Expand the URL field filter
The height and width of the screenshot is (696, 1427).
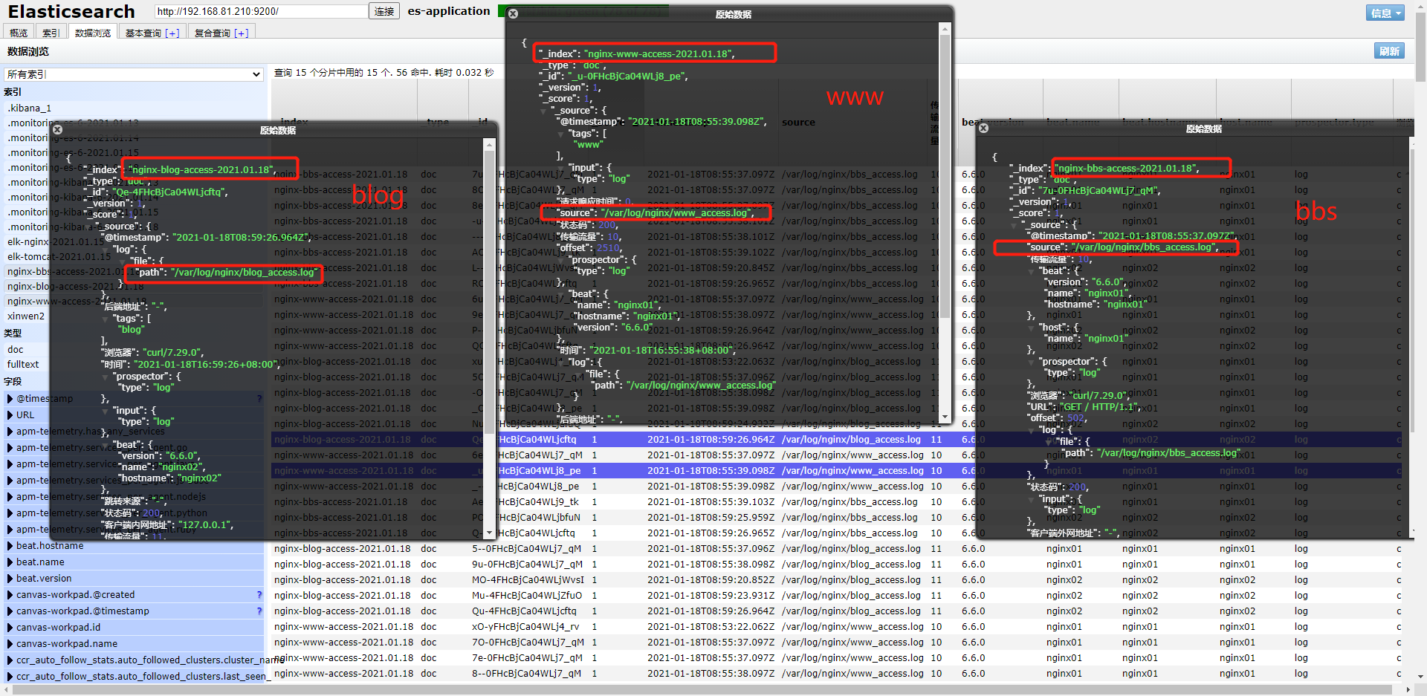(x=10, y=415)
